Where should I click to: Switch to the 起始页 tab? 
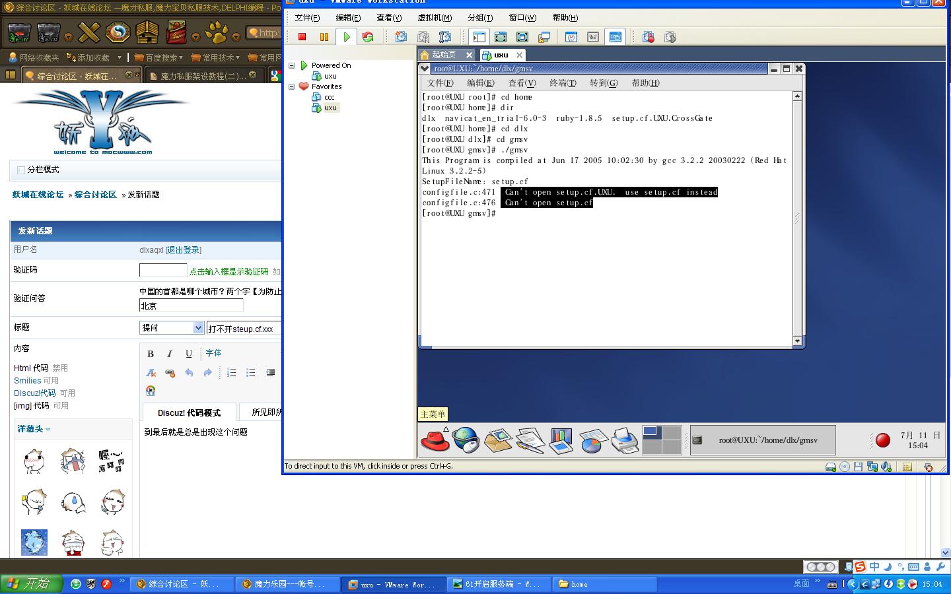tap(444, 55)
